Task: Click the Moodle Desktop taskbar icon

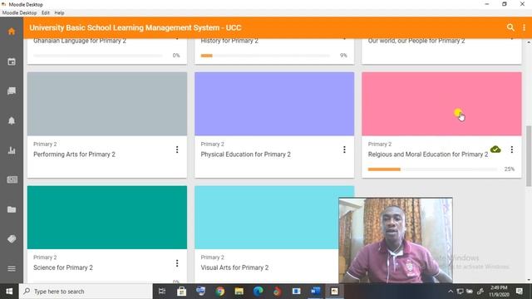Action: (334, 292)
